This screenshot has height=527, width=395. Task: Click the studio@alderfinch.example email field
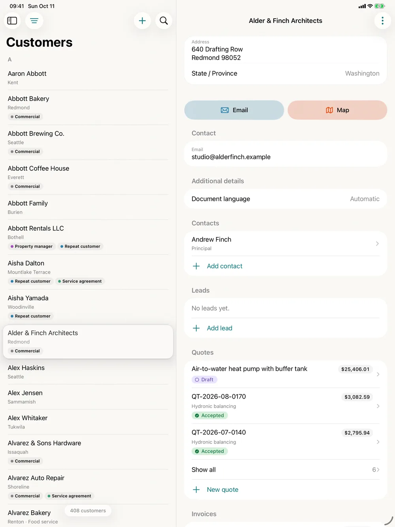(x=286, y=154)
